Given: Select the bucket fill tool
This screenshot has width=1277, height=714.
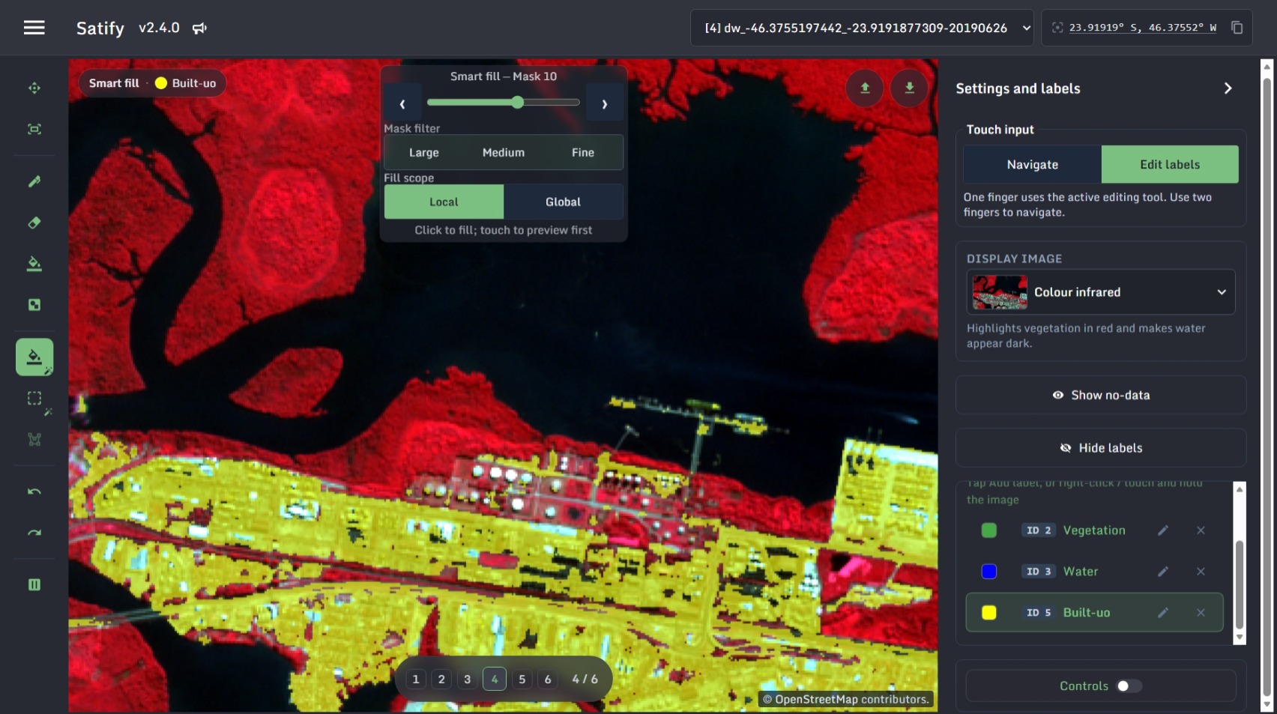Looking at the screenshot, I should [x=34, y=264].
